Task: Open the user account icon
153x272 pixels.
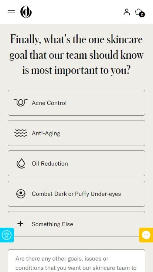Action: coord(127,12)
